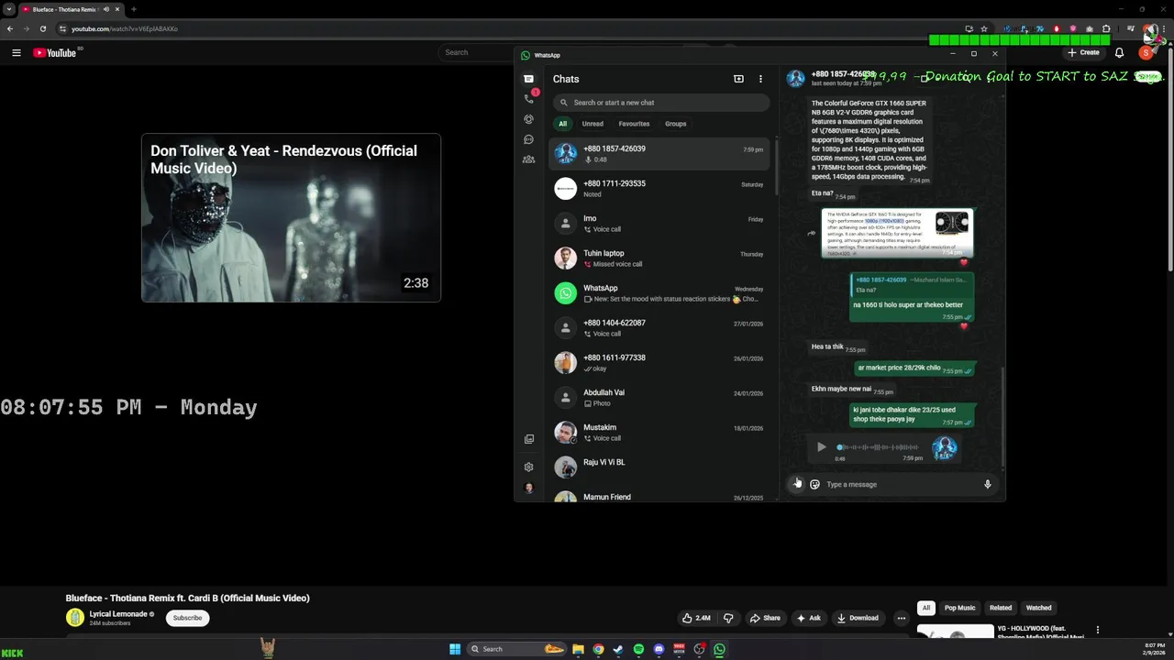Seek the voice message waveform slider
This screenshot has width=1174, height=660.
click(878, 447)
